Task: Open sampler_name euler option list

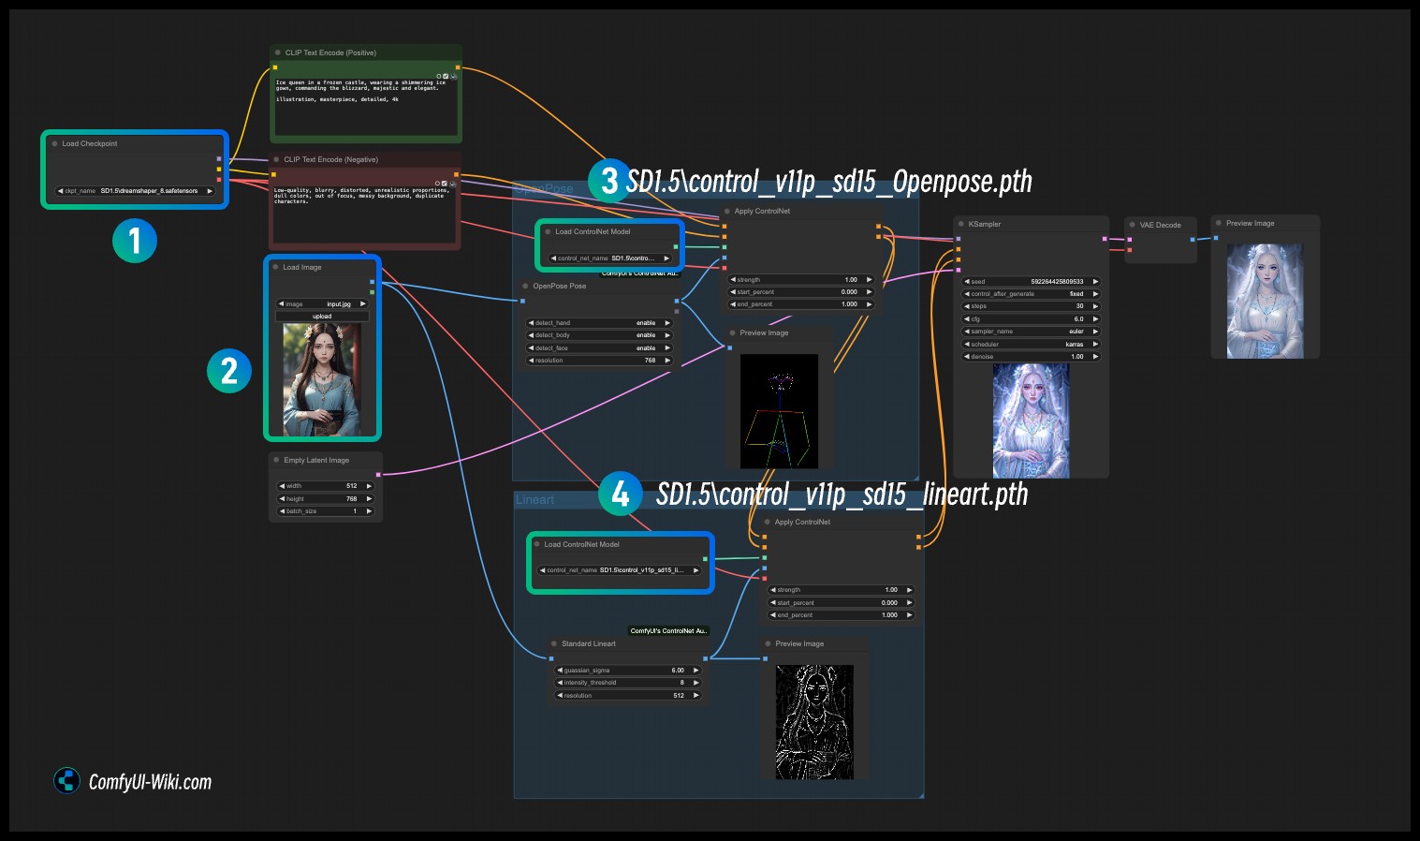Action: pyautogui.click(x=1032, y=332)
